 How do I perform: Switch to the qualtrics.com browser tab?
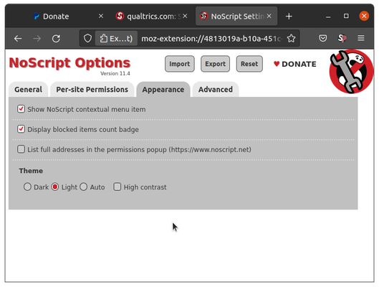(x=152, y=17)
